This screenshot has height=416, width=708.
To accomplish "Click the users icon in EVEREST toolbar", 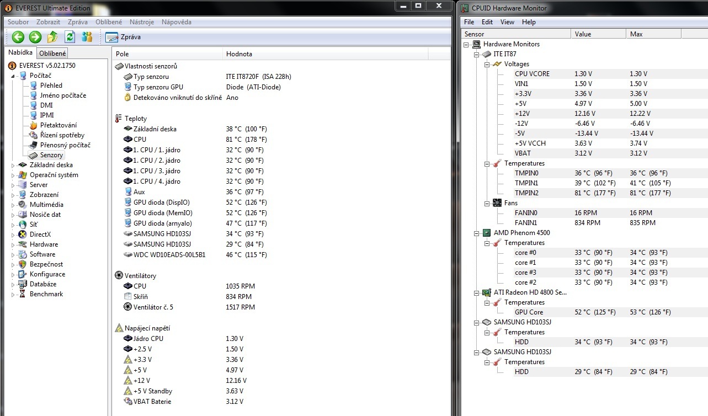I will coord(87,37).
